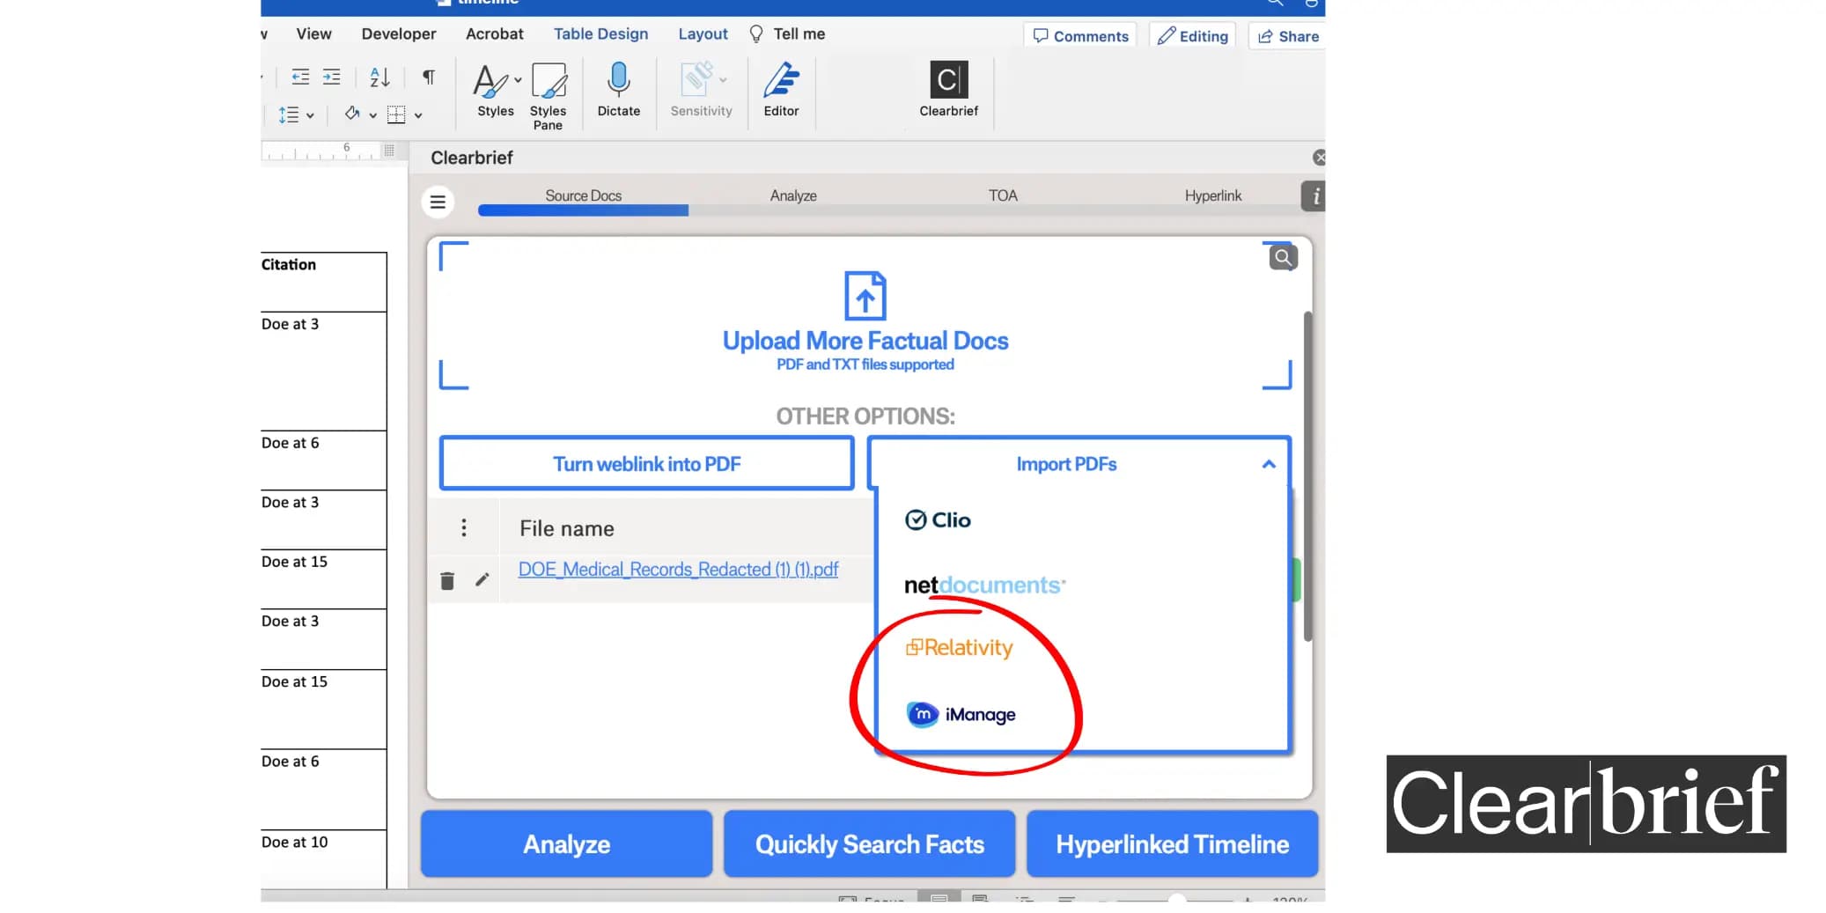Rename the uploaded file with the pencil icon
The image size is (1826, 913).
click(482, 579)
